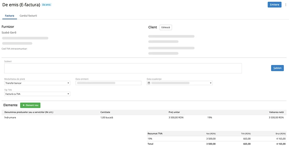Click the 1,00 bucată quantity value
Viewport: 289px width, 155px height.
107,118
